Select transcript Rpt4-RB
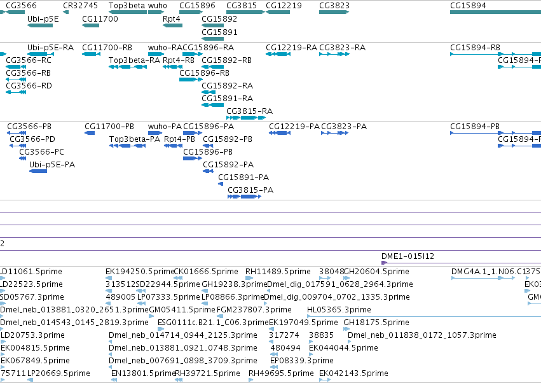 [x=179, y=60]
